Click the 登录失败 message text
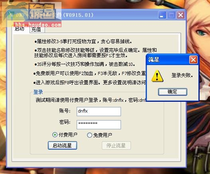 pos(182,75)
